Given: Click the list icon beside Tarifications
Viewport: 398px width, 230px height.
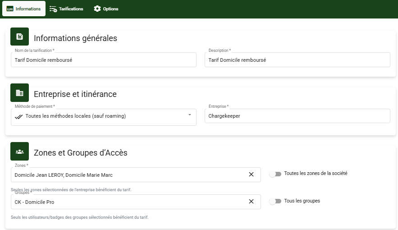Looking at the screenshot, I should tap(53, 9).
